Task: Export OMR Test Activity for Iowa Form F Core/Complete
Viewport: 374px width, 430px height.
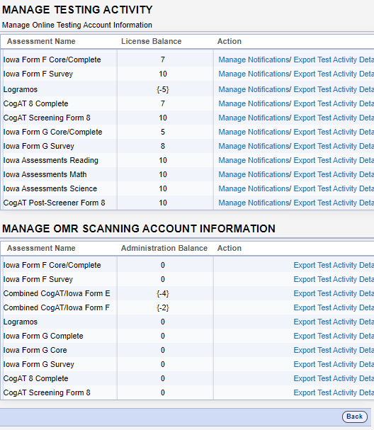Action: tap(334, 265)
